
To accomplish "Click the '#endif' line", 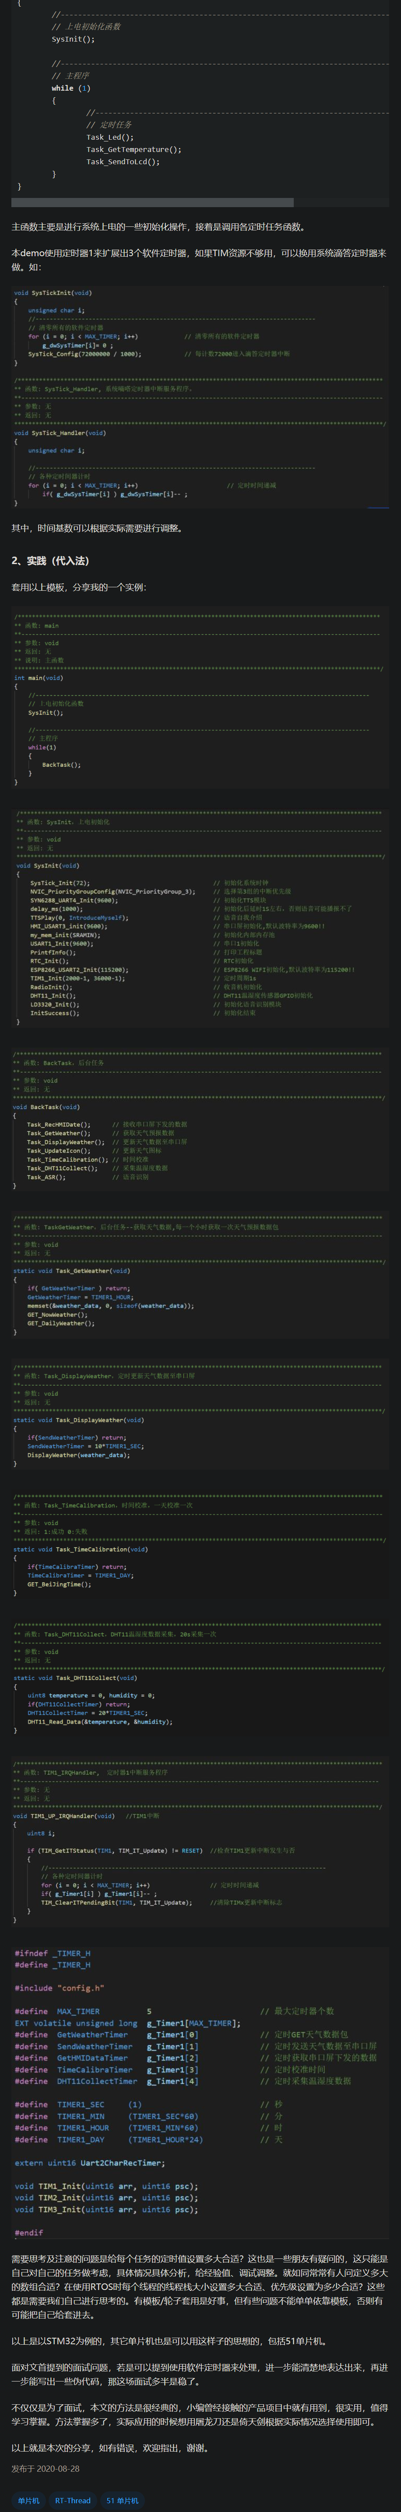I will coord(29,2232).
